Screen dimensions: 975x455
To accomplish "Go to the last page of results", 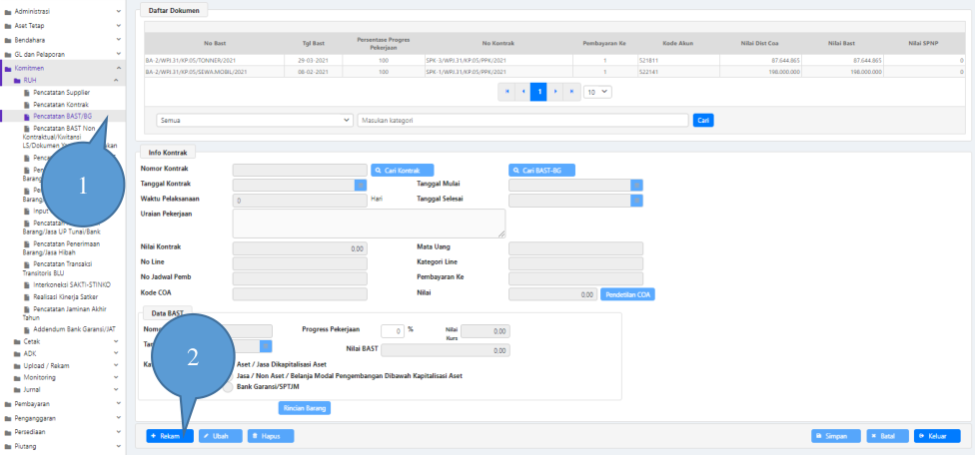I will [570, 91].
